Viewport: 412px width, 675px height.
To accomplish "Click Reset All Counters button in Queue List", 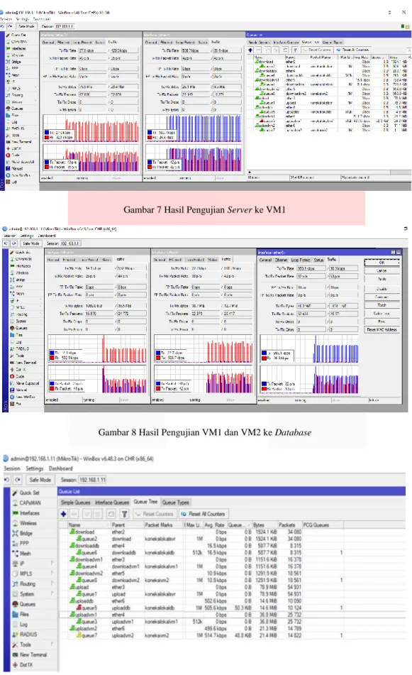I will click(x=204, y=514).
